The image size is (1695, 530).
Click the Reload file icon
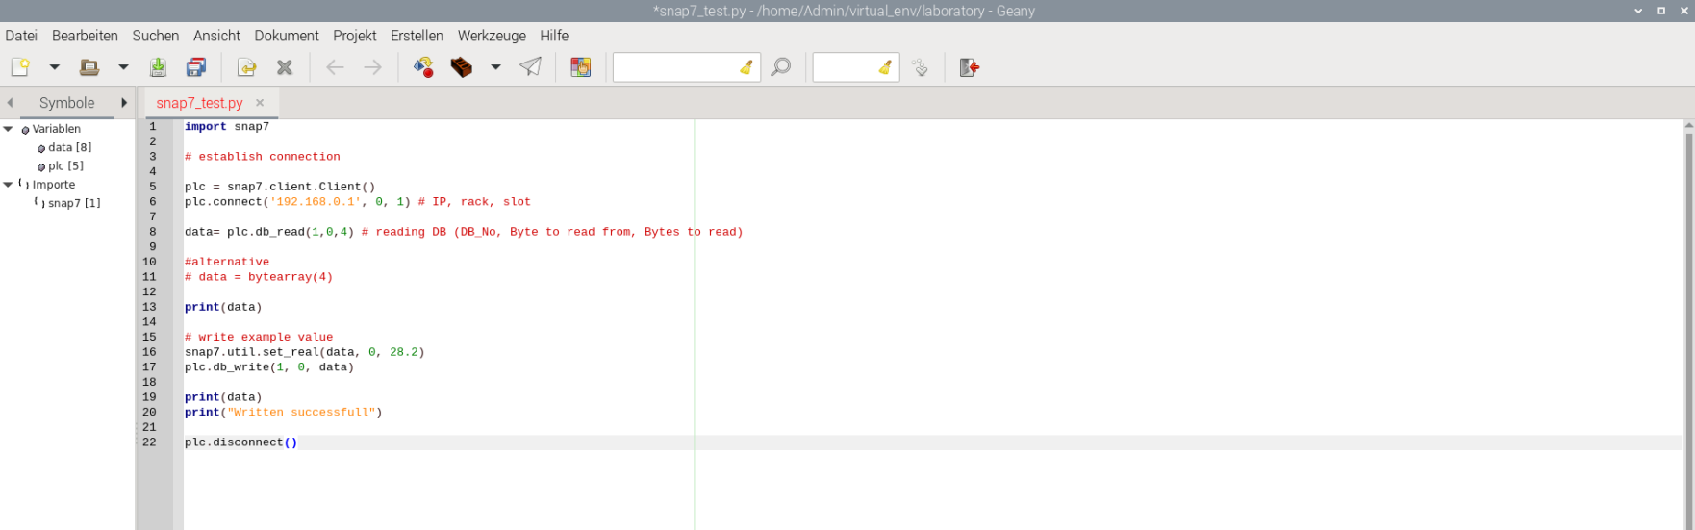(x=247, y=67)
